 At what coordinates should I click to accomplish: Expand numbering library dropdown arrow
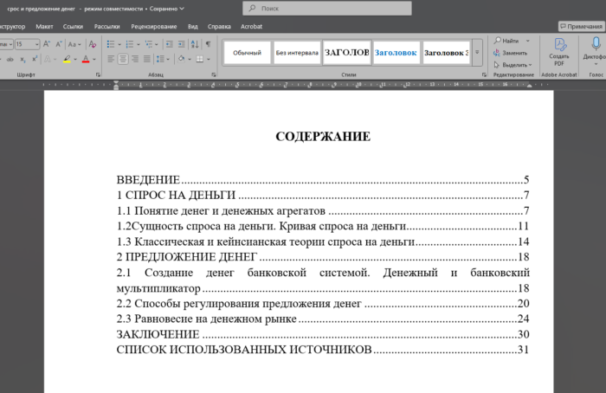pyautogui.click(x=138, y=44)
